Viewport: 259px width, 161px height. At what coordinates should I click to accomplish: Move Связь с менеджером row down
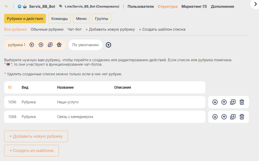point(215,117)
